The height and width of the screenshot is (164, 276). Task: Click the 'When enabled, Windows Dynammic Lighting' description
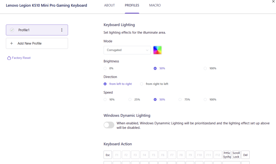(x=193, y=125)
